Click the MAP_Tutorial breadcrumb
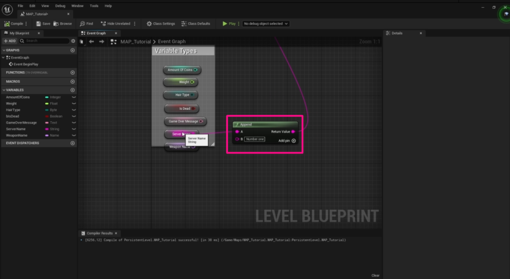The width and height of the screenshot is (510, 279). tap(136, 41)
